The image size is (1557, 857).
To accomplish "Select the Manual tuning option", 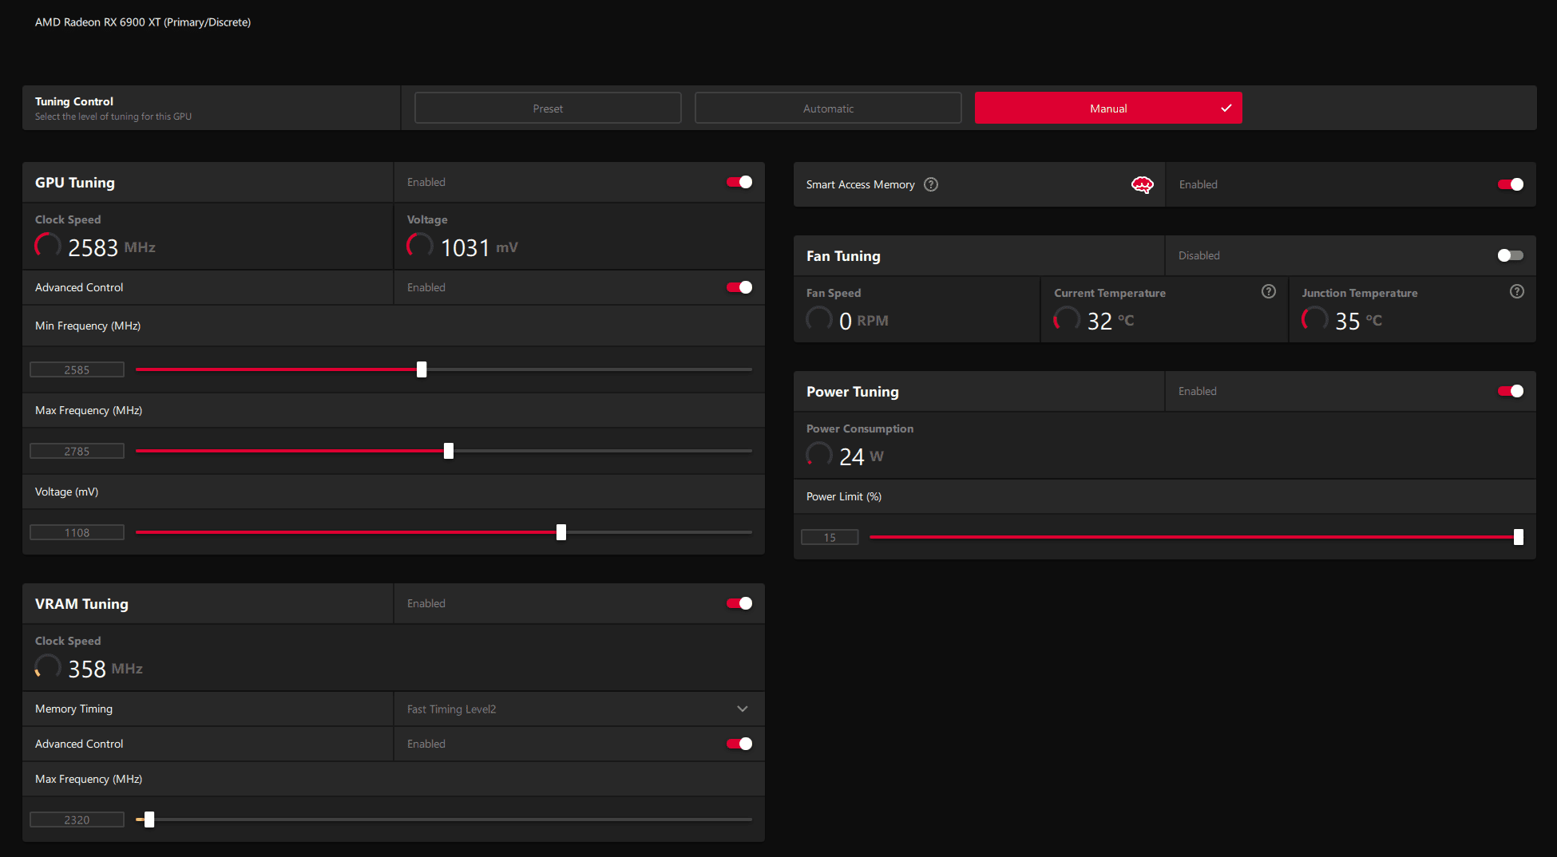I will pos(1108,108).
